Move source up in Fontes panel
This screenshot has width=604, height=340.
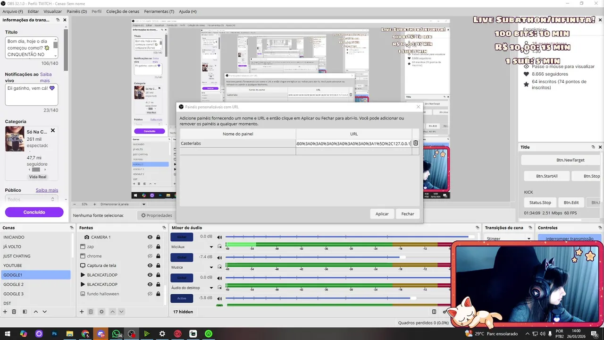(x=113, y=312)
